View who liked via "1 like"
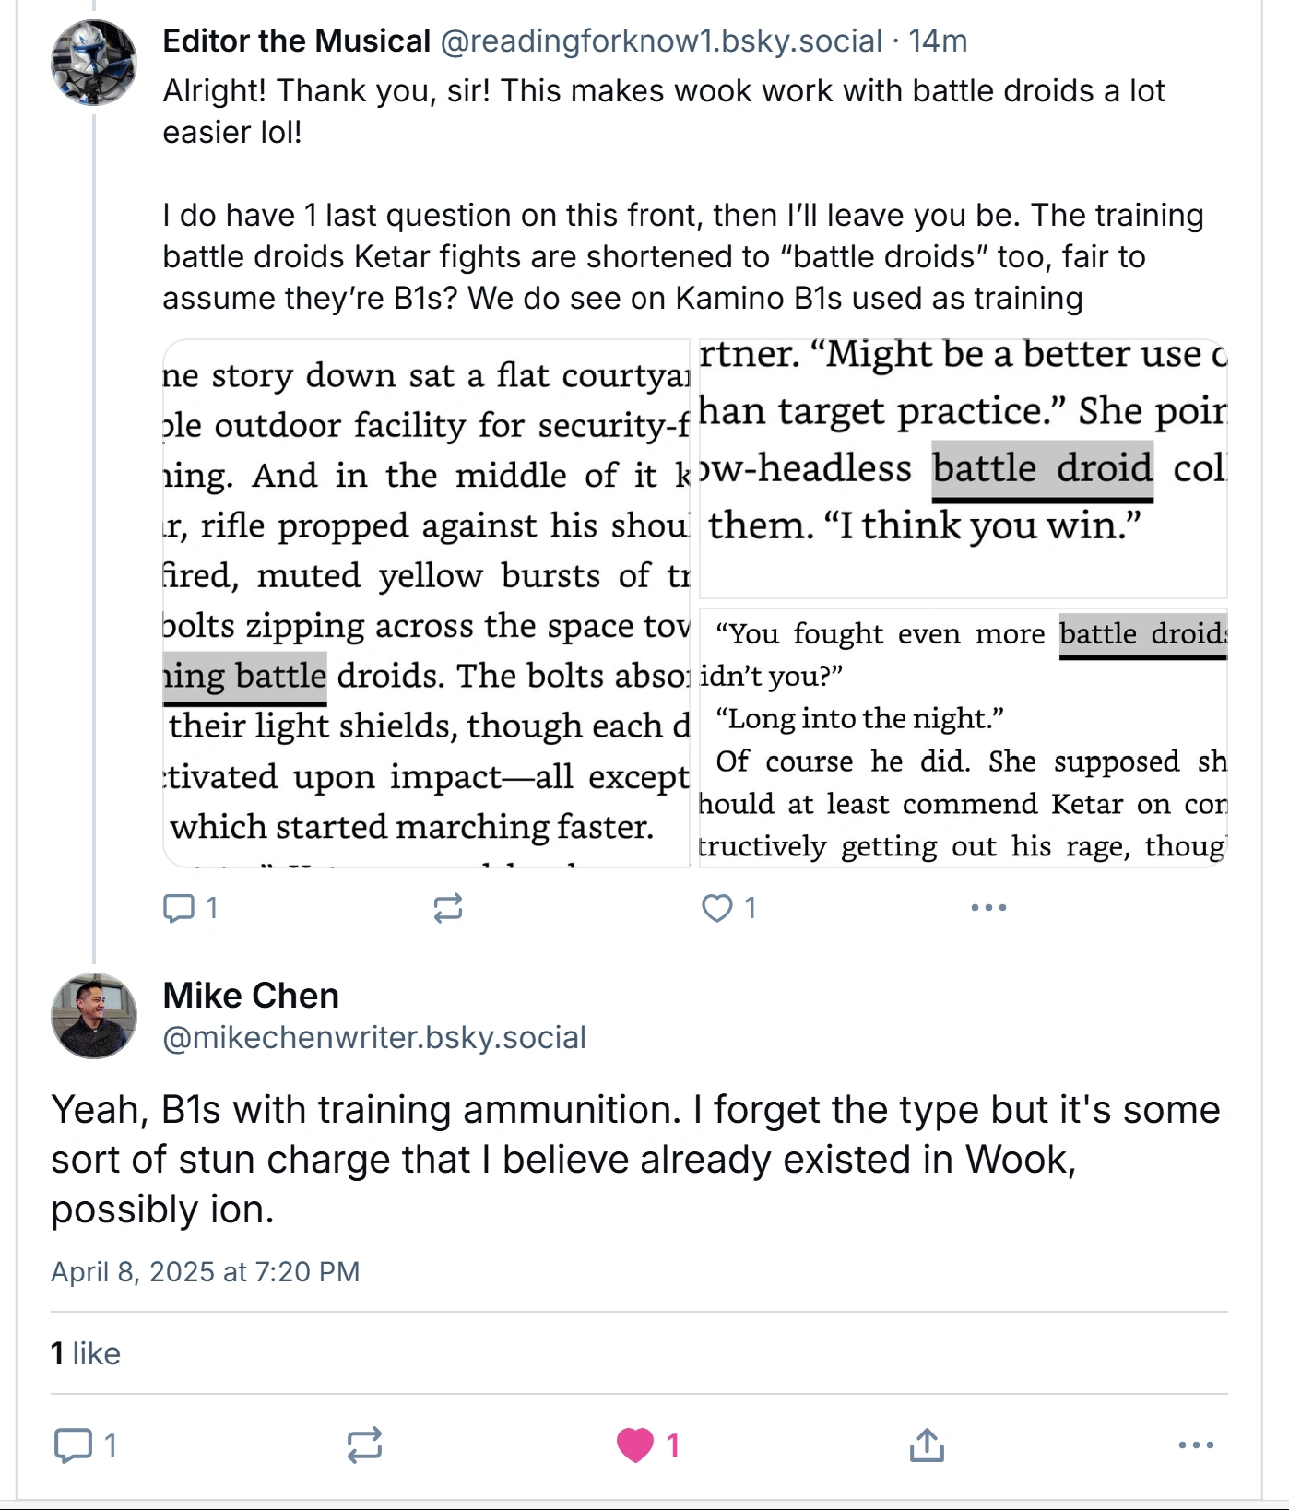 (x=86, y=1353)
